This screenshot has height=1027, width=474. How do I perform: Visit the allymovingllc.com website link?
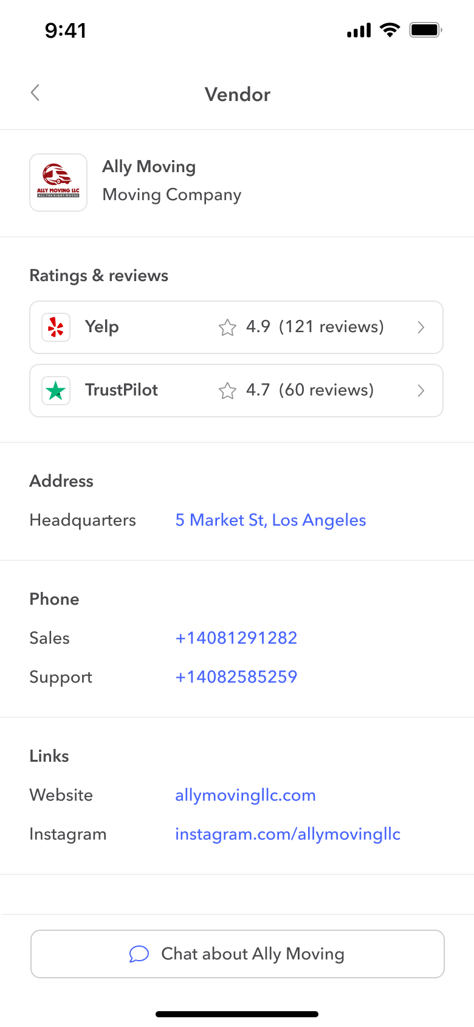pyautogui.click(x=245, y=795)
